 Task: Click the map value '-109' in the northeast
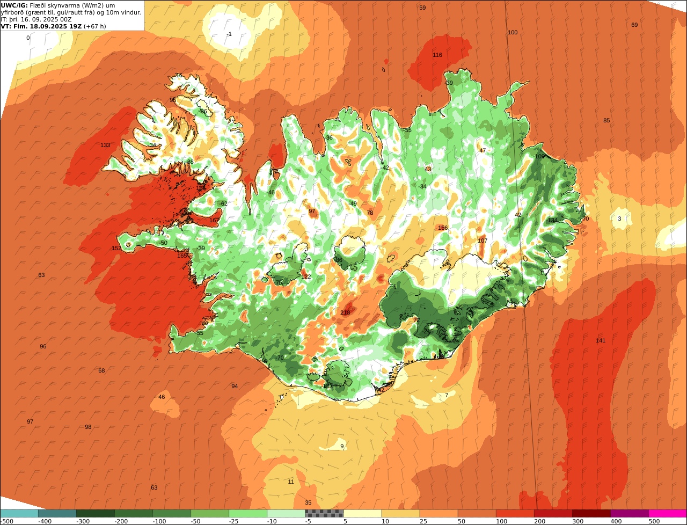point(538,156)
